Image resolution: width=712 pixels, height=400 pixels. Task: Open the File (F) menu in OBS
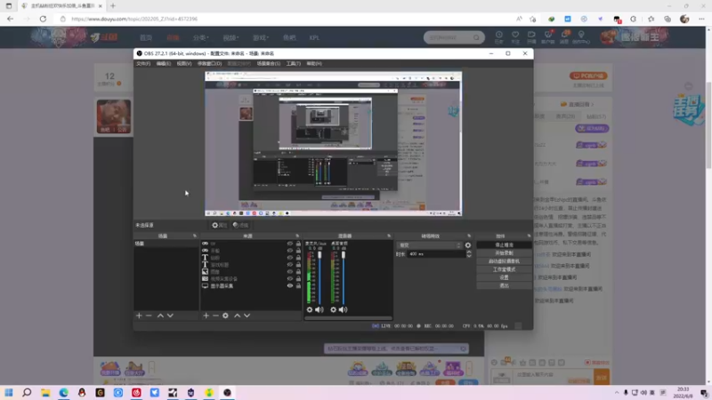click(143, 63)
